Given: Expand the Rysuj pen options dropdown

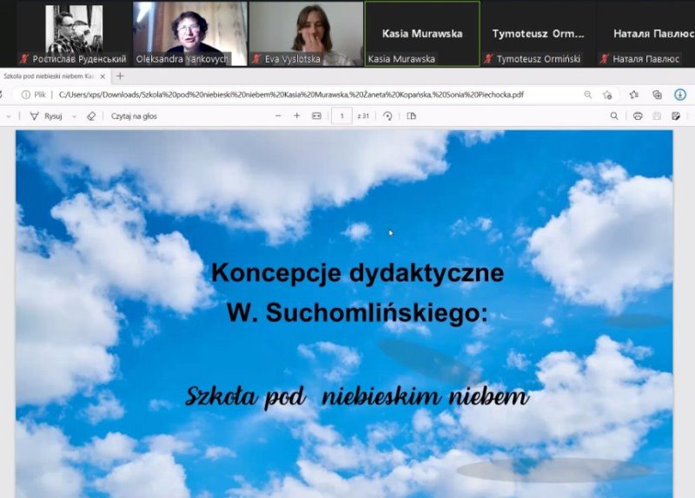Looking at the screenshot, I should coord(74,116).
